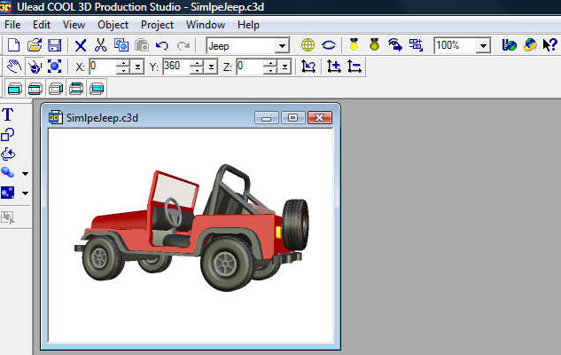
Task: Toggle the last display mode button
Action: pyautogui.click(x=97, y=87)
